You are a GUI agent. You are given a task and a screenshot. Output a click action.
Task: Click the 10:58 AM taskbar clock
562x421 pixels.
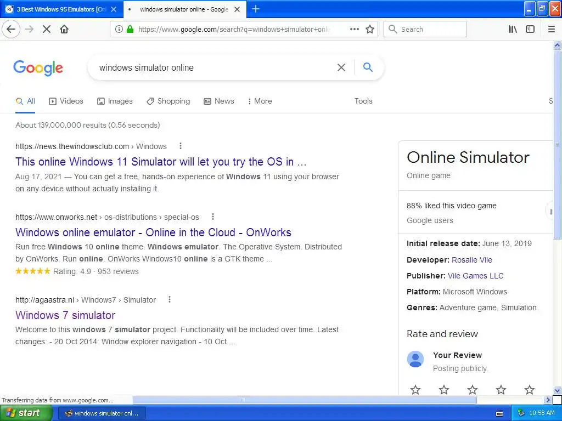tap(542, 413)
